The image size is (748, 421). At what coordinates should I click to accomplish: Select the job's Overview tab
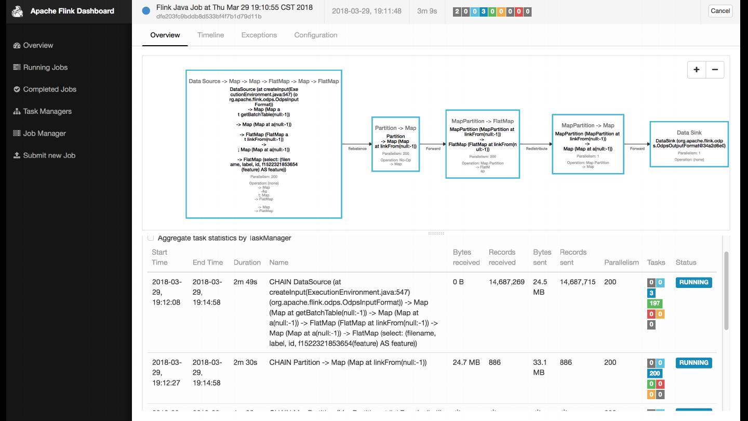pyautogui.click(x=165, y=35)
